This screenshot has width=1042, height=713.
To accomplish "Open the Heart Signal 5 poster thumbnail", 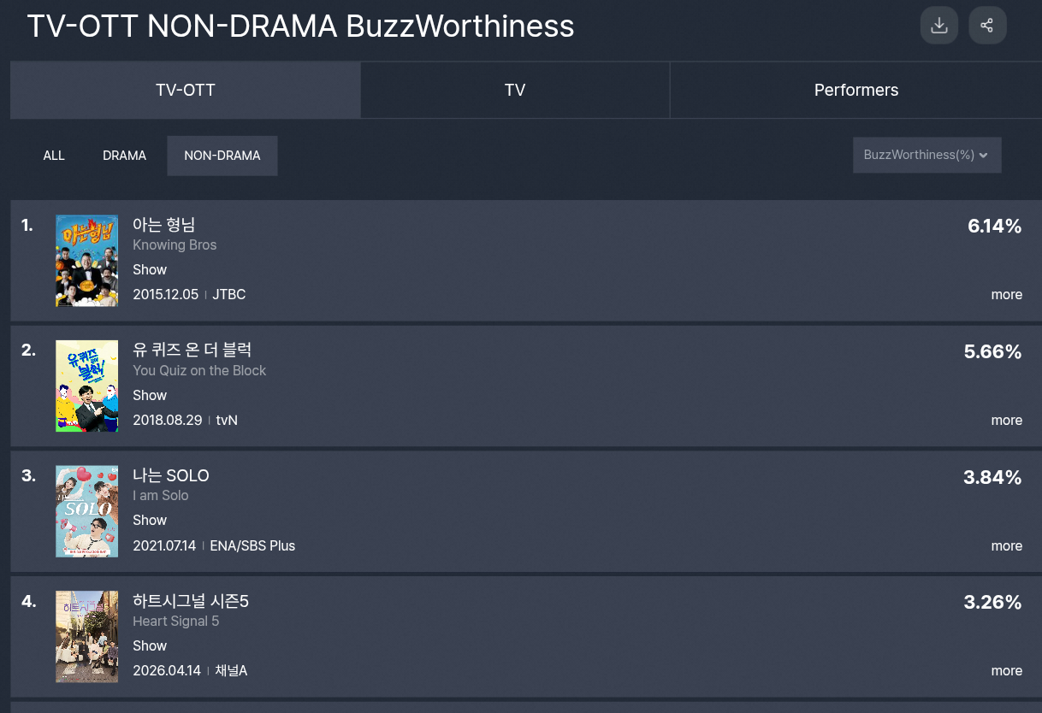I will [87, 636].
